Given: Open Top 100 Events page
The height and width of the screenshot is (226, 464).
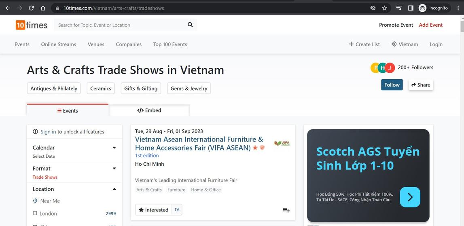Looking at the screenshot, I should 170,44.
